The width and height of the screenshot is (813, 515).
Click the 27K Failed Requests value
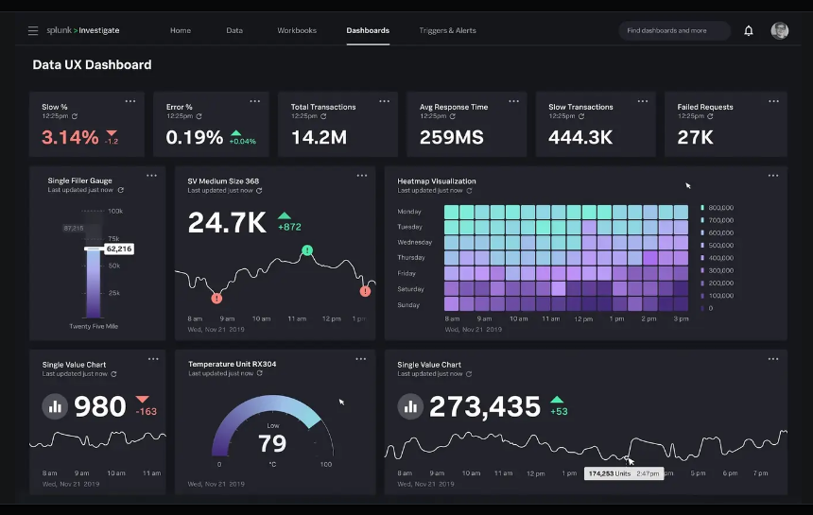pyautogui.click(x=695, y=137)
